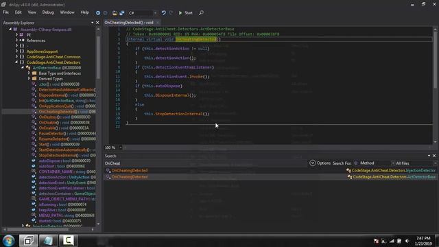Select the CONTAINER_NAME : string constant
The image size is (439, 247).
point(67,172)
